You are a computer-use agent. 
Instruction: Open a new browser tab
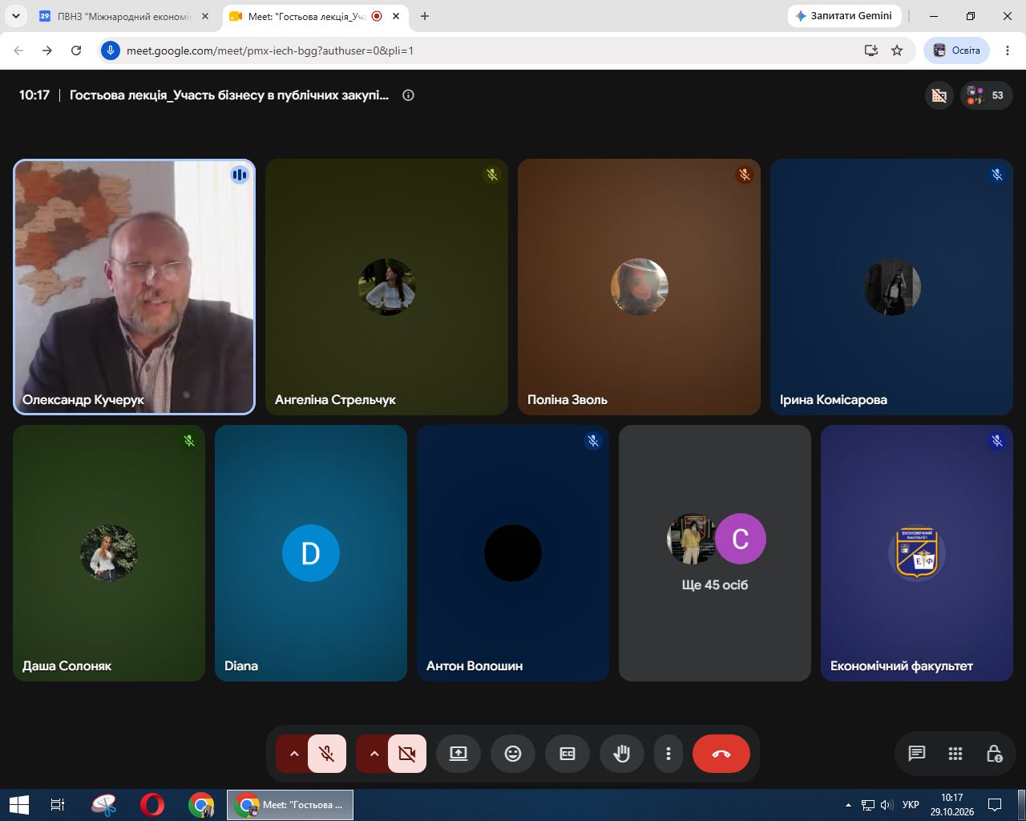(425, 16)
